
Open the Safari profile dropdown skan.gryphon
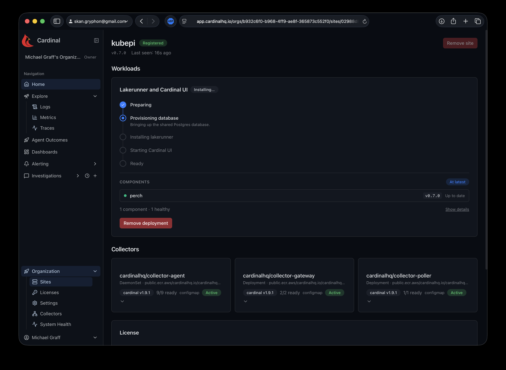point(99,21)
